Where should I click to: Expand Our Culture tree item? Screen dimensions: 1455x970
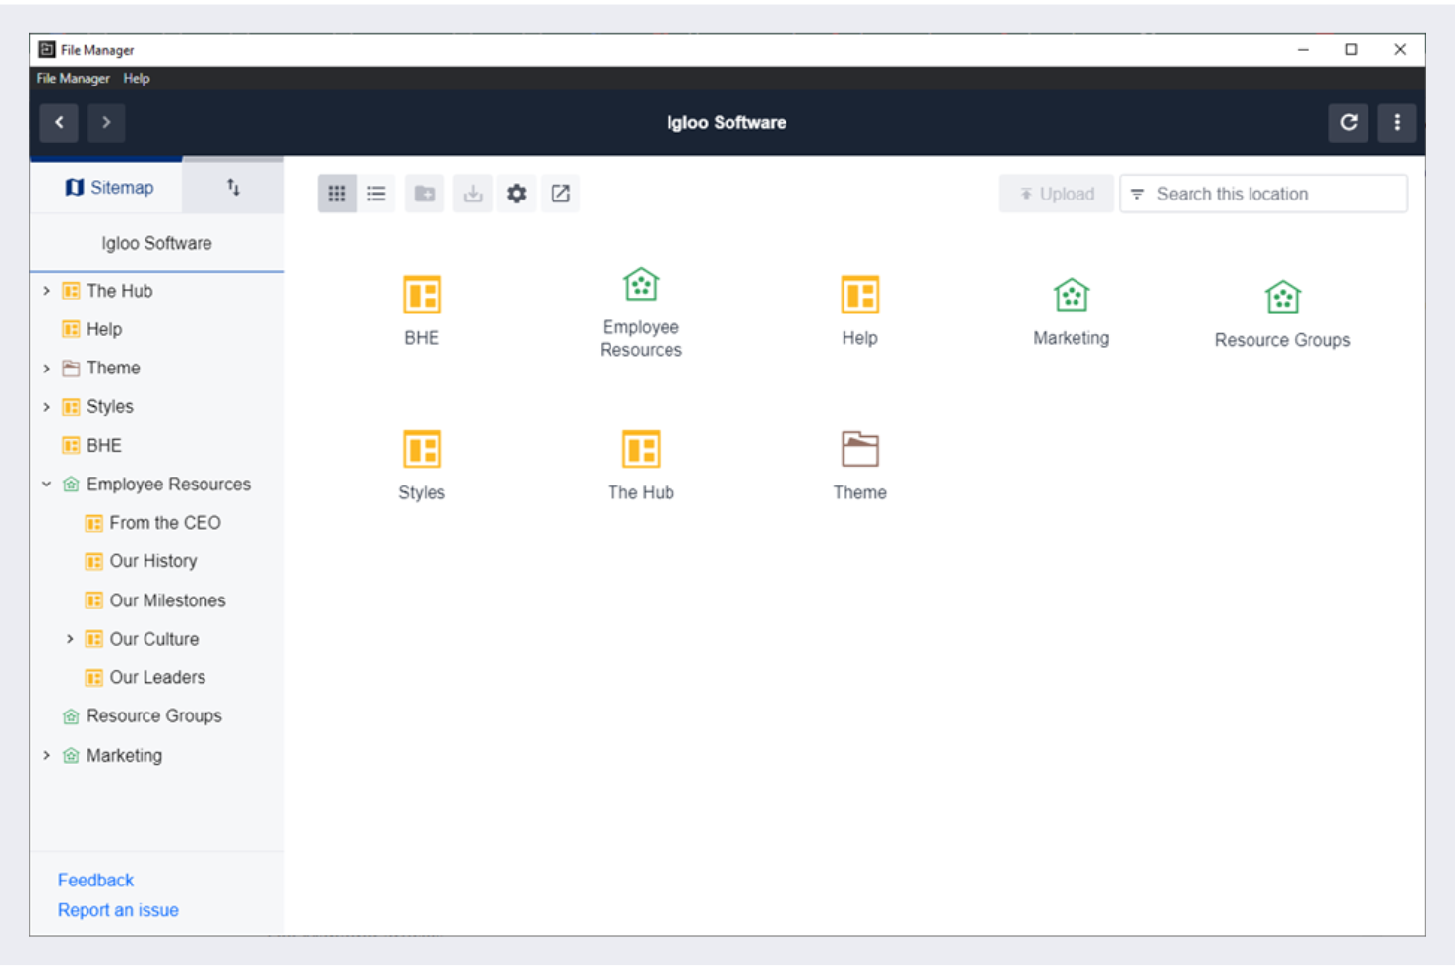pos(70,639)
